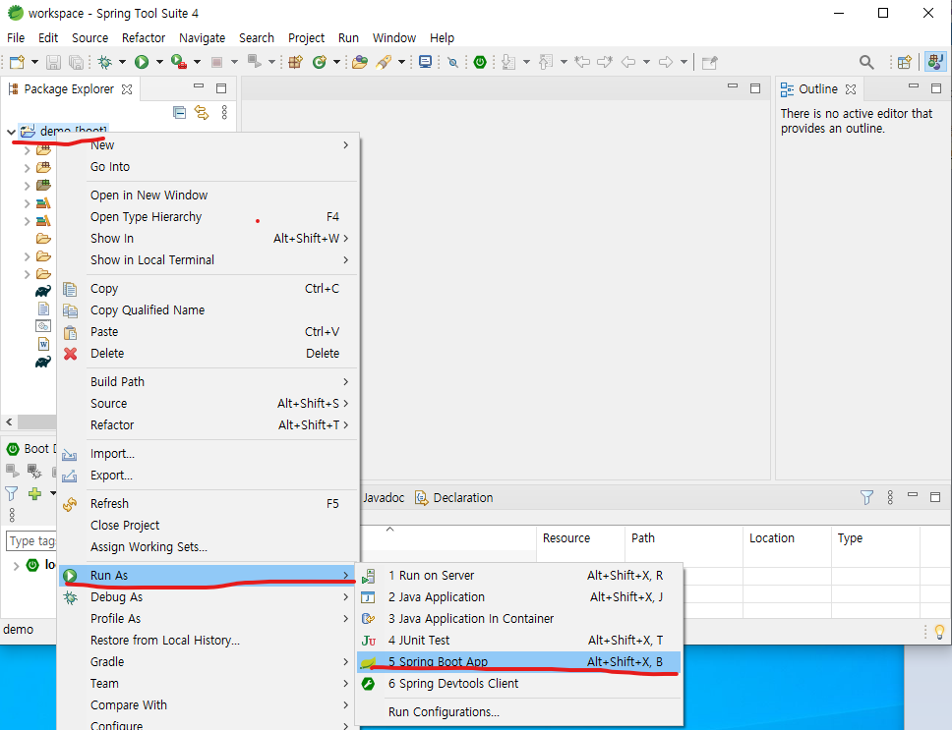Viewport: 952px width, 730px height.
Task: Expand the local node in Boot Dashboard
Action: click(x=17, y=566)
